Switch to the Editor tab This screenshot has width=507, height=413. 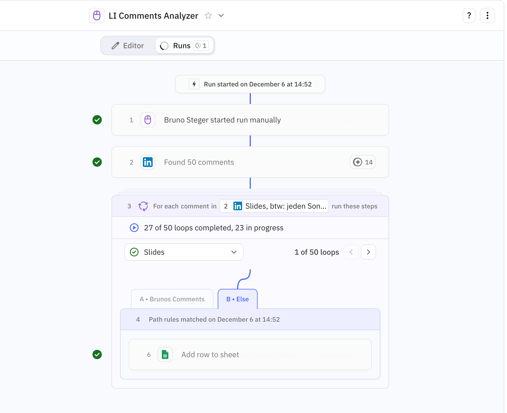pyautogui.click(x=128, y=46)
